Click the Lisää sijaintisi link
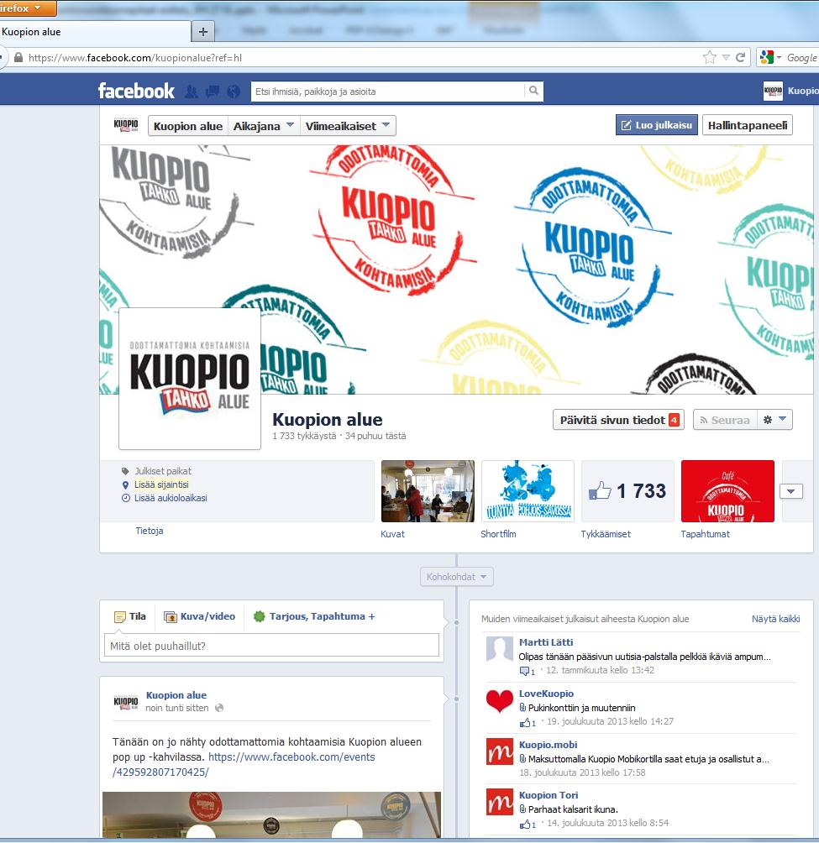The image size is (819, 843). (x=161, y=484)
